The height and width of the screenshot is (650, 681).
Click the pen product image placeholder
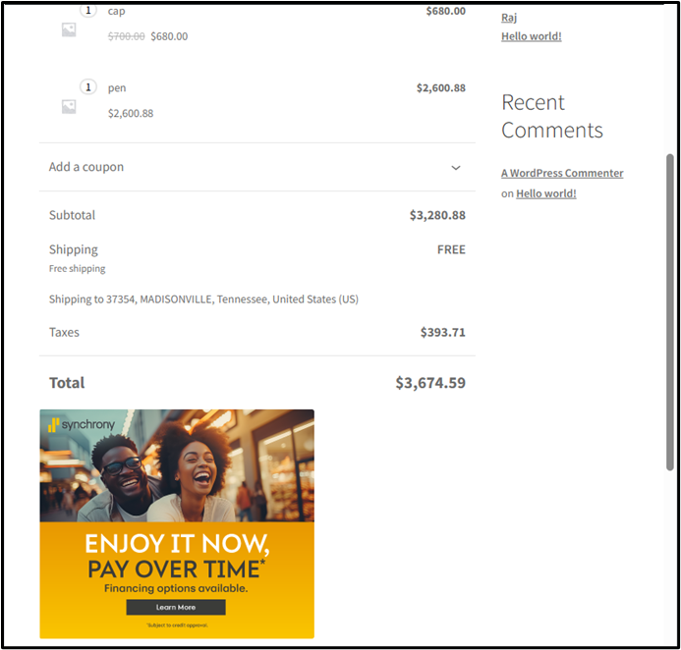click(x=69, y=106)
